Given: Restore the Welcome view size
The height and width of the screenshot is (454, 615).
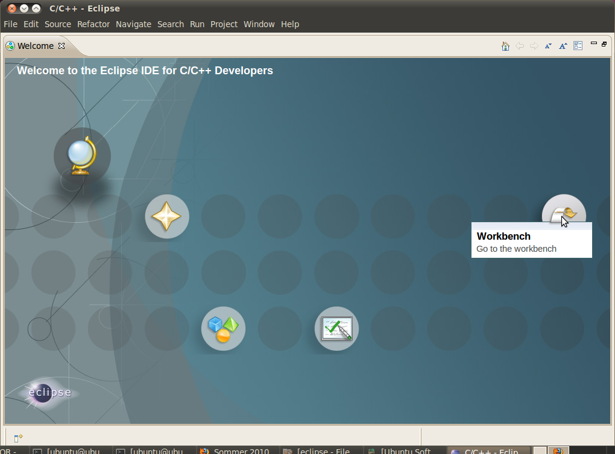Looking at the screenshot, I should 604,43.
